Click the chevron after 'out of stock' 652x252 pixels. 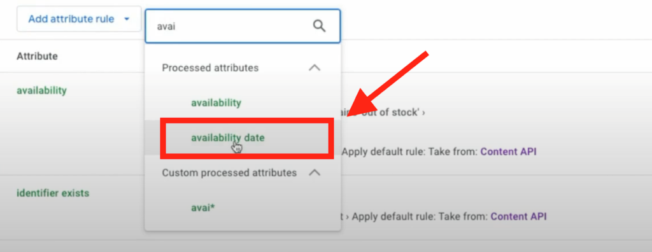click(423, 113)
